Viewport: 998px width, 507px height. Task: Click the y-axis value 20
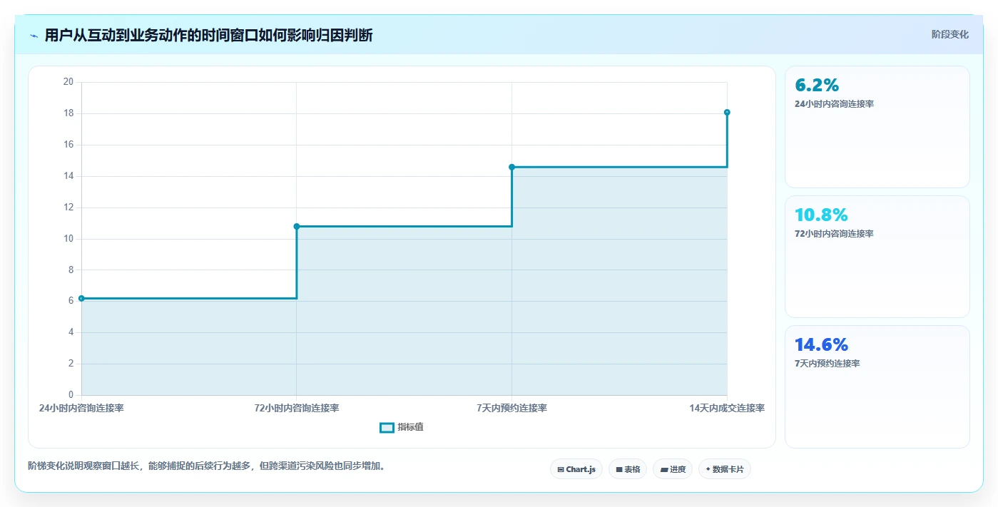[x=68, y=82]
